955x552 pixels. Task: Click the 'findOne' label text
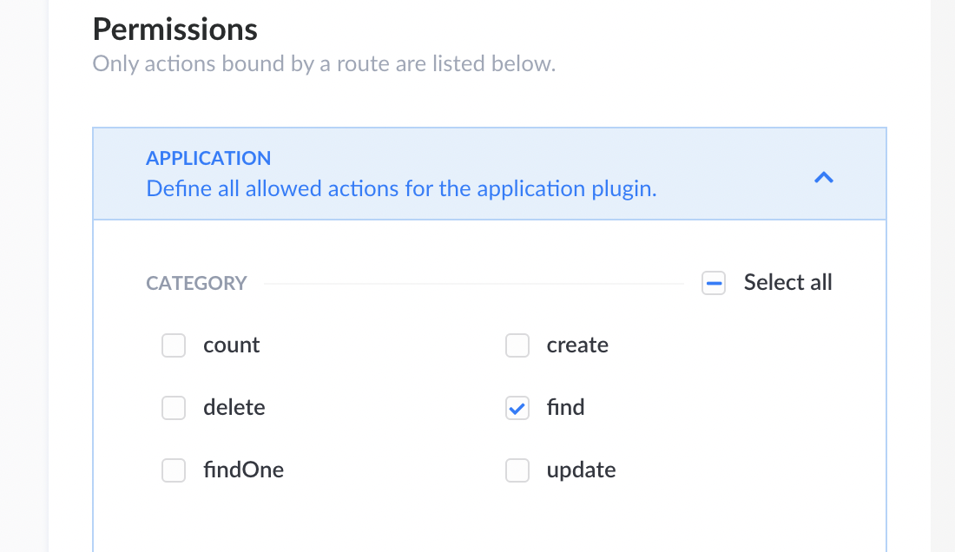pyautogui.click(x=243, y=470)
